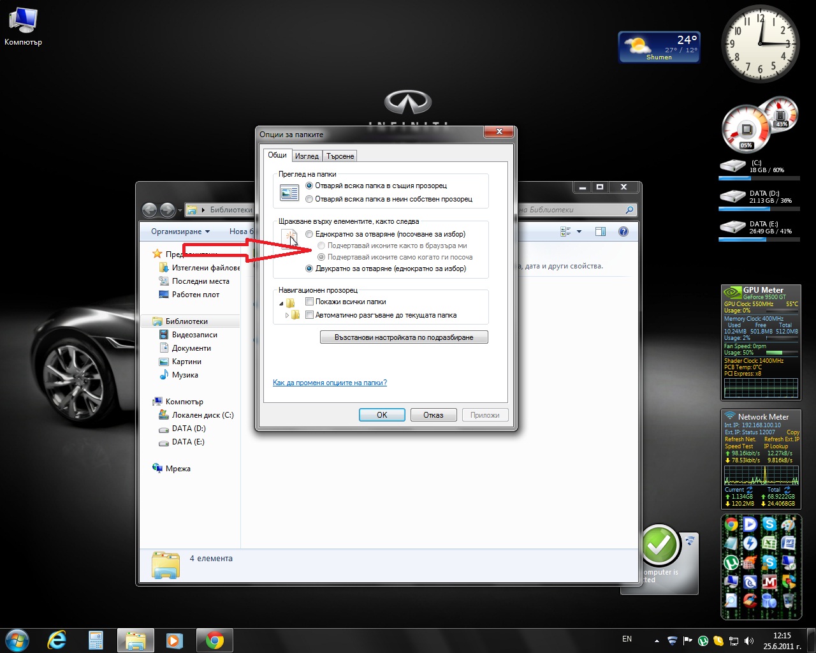Switch to the Общи tab
This screenshot has width=816, height=653.
[x=277, y=155]
